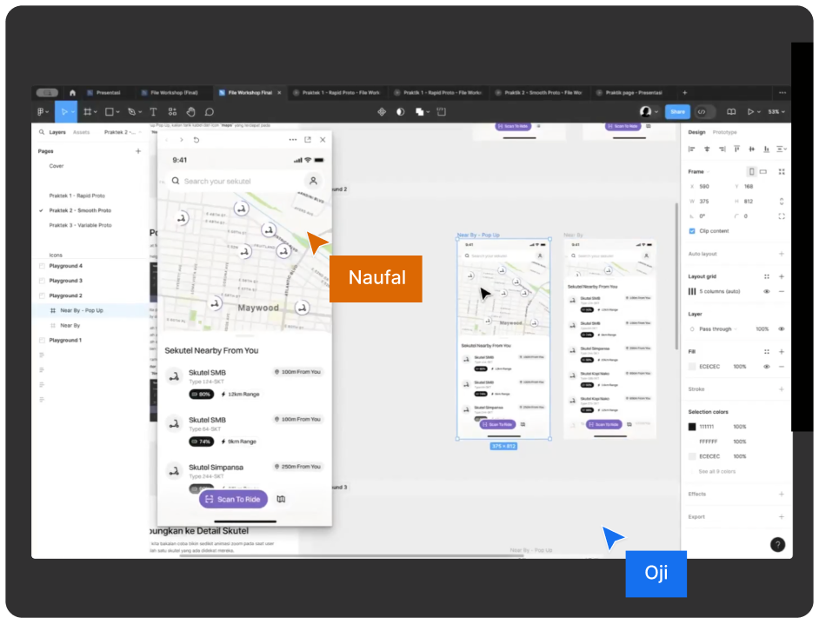Click the Present play icon

[x=750, y=112]
